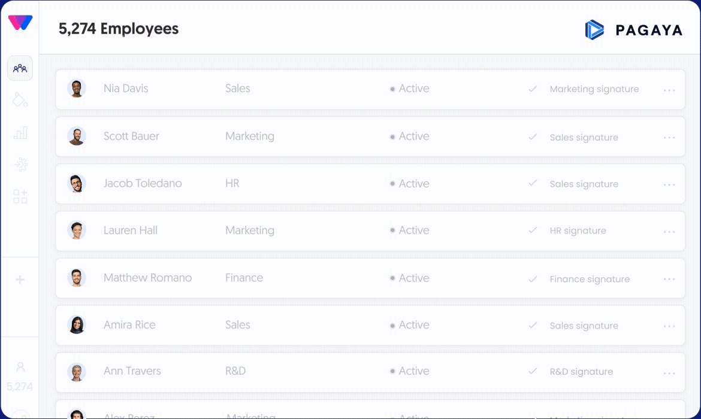Click the Finance signature link
The height and width of the screenshot is (419, 701).
click(589, 279)
